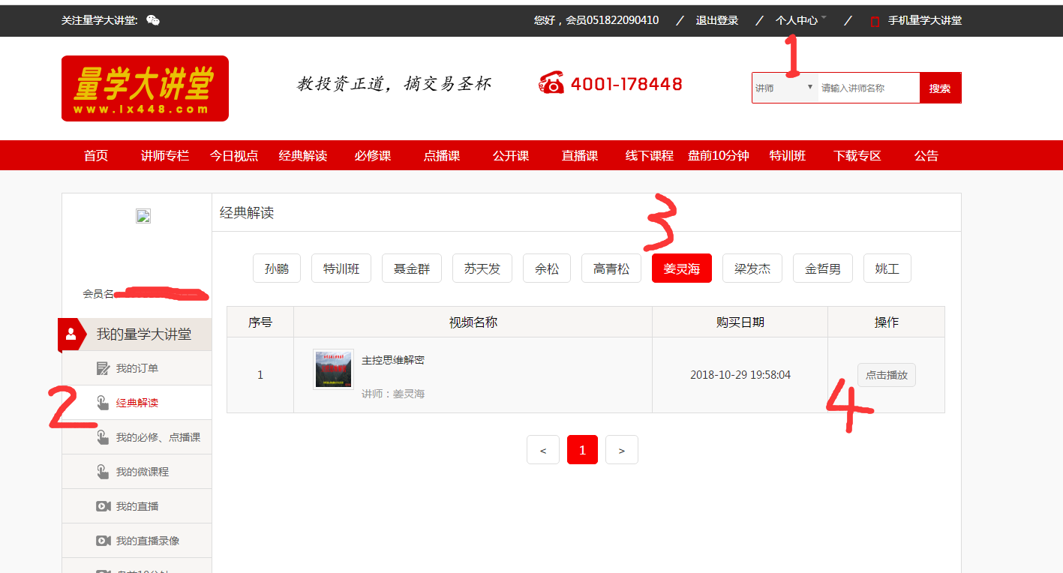Click the 点击播放 button

point(887,375)
